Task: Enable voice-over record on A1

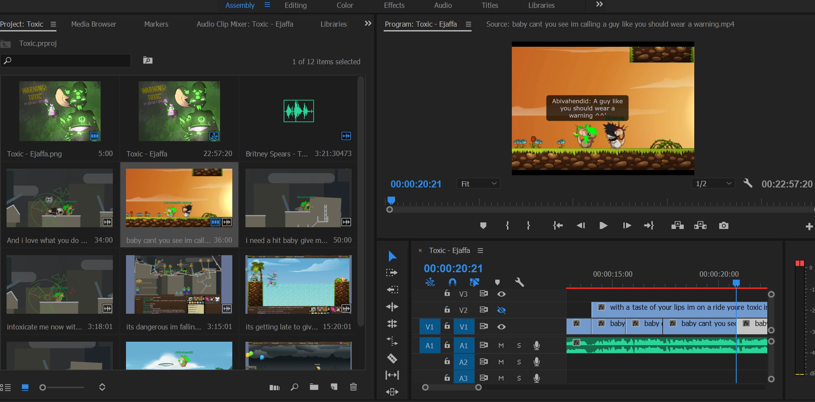Action: 537,346
